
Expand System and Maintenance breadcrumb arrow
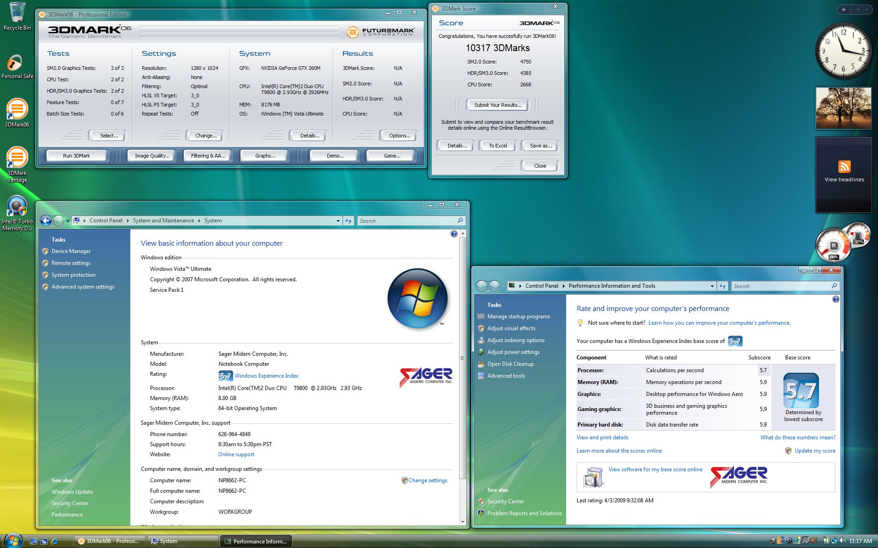[x=199, y=221]
